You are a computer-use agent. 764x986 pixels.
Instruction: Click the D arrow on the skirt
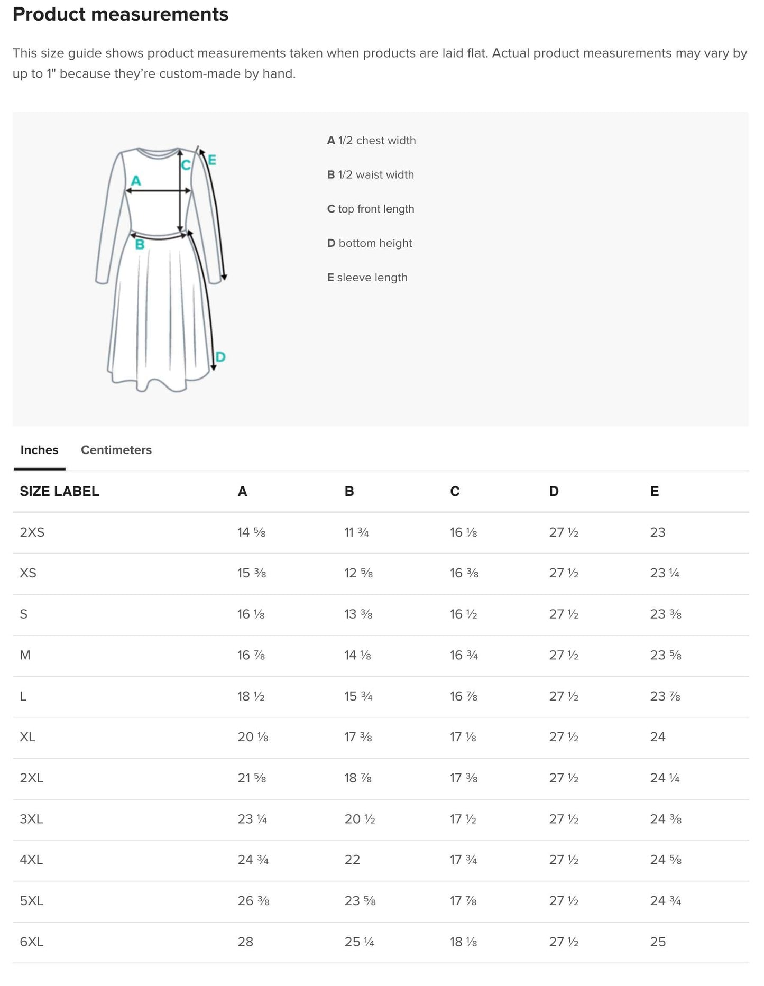(220, 357)
